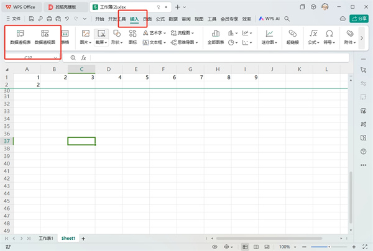
Task: Open the search magnifier next to WPS AI
Action: (x=287, y=19)
